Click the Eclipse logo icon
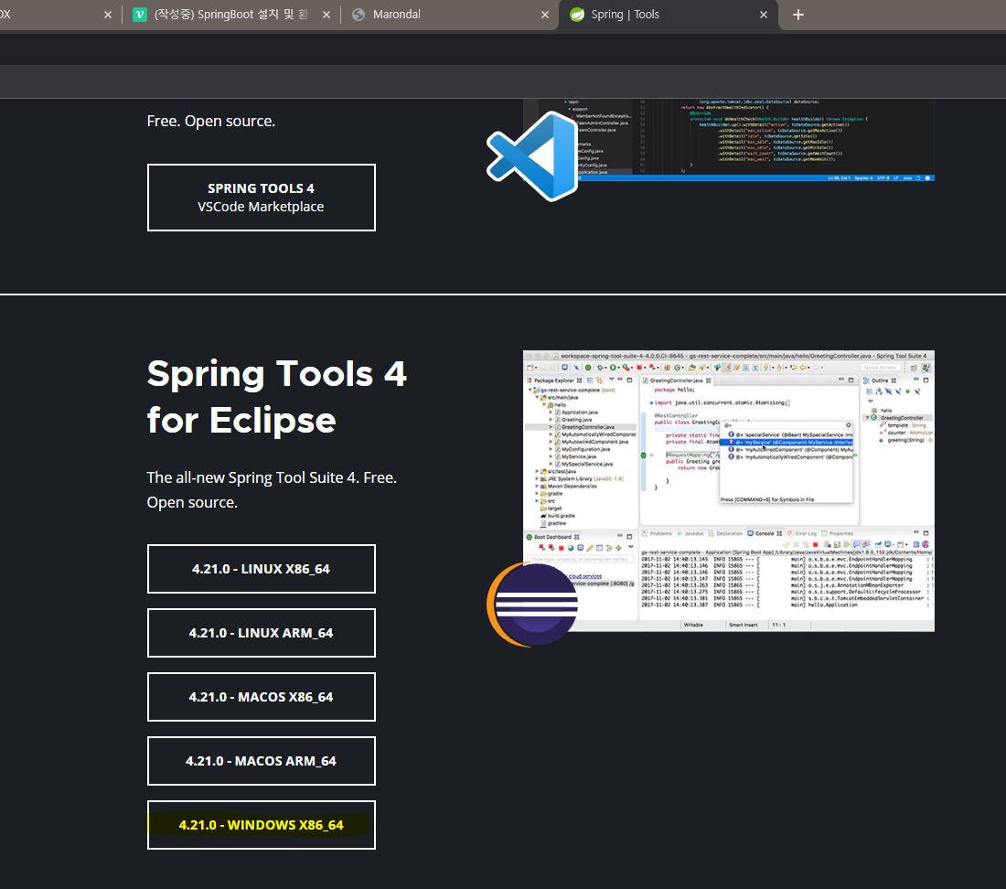Screen dimensions: 1006x889 pos(532,604)
